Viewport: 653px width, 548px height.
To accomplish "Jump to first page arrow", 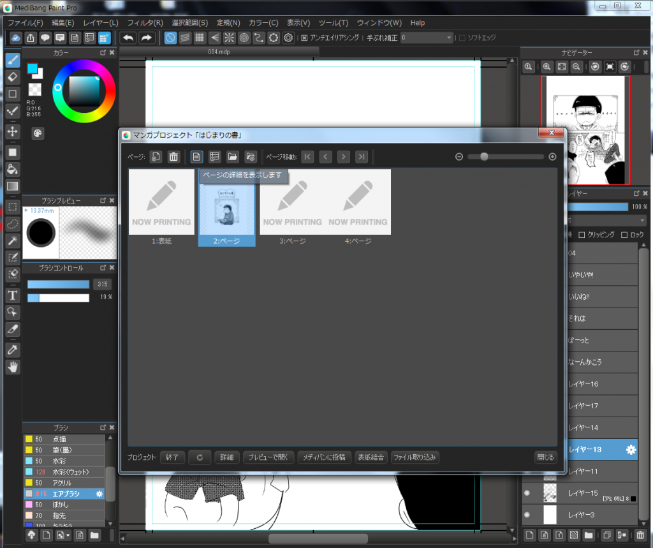I will 307,157.
